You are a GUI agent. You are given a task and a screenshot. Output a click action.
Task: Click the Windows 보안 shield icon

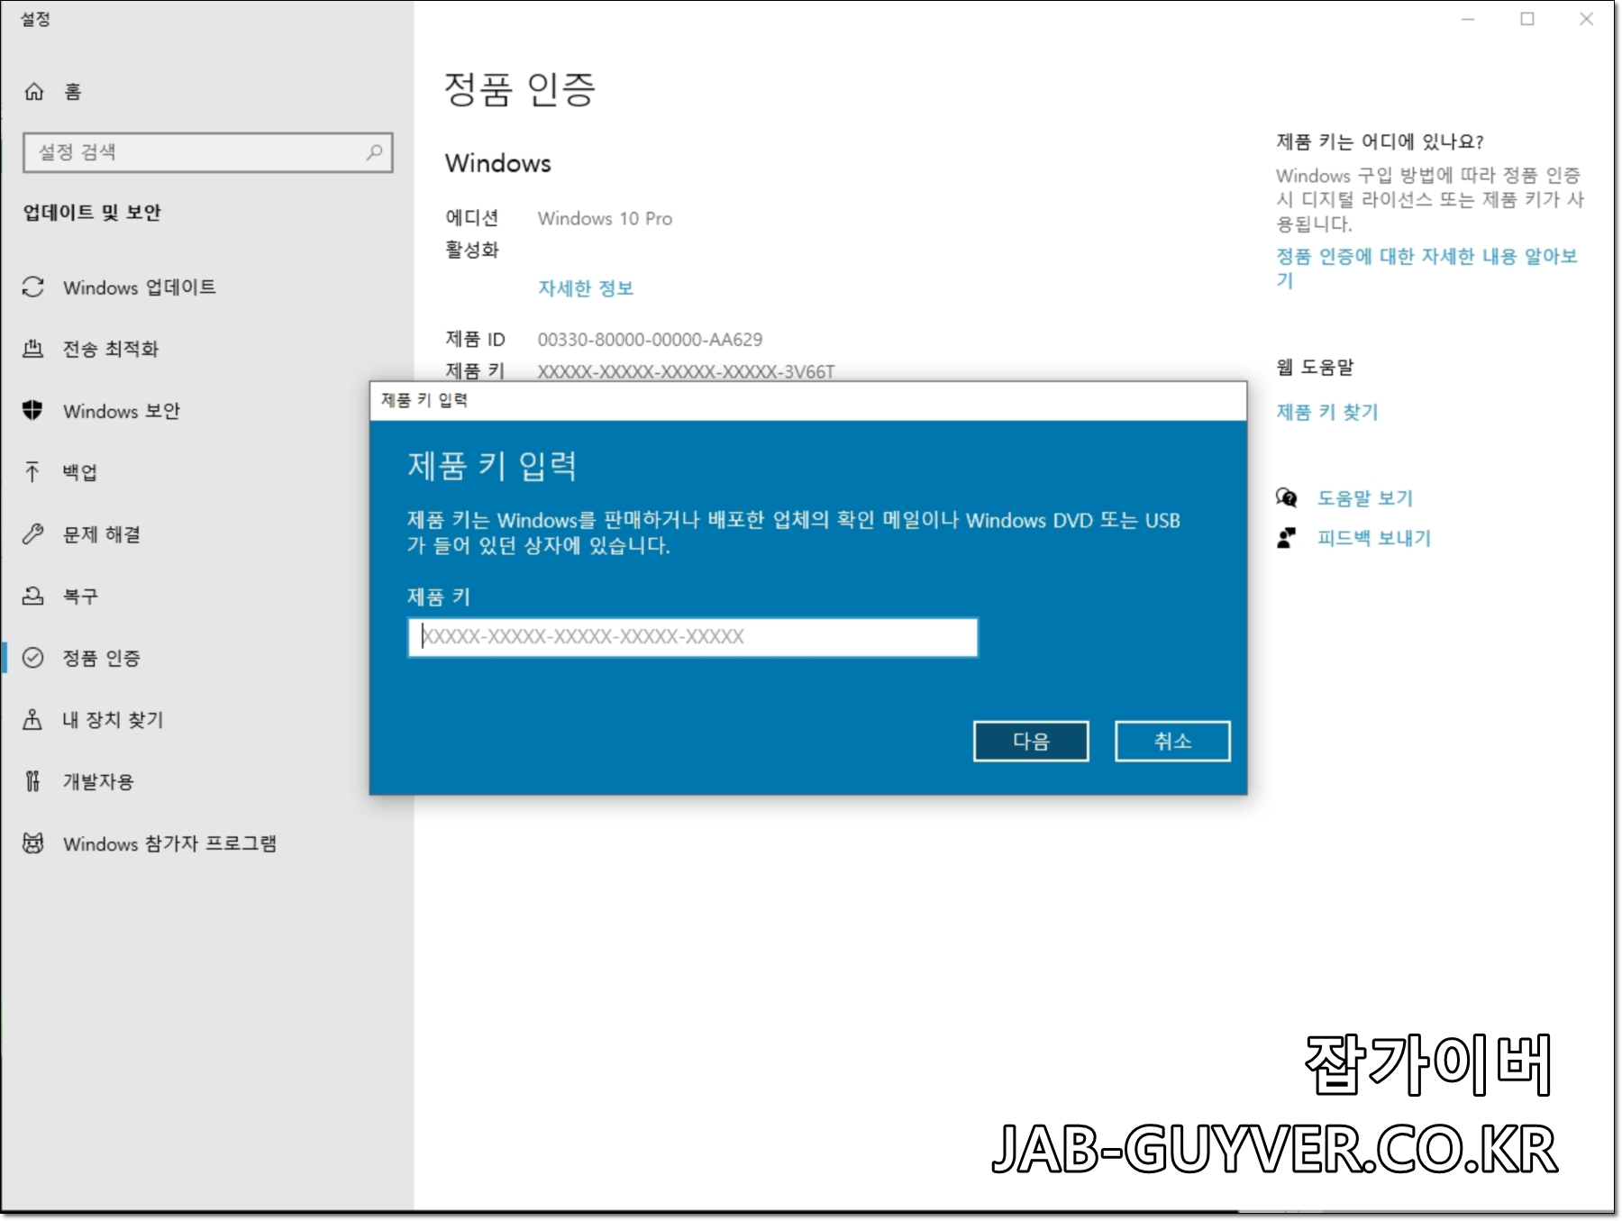[33, 410]
